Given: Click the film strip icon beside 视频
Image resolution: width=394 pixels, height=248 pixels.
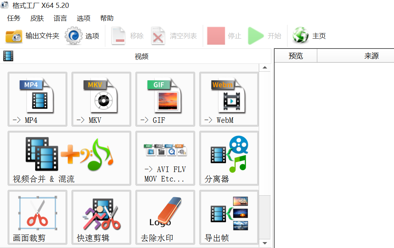Looking at the screenshot, I should tap(8, 56).
